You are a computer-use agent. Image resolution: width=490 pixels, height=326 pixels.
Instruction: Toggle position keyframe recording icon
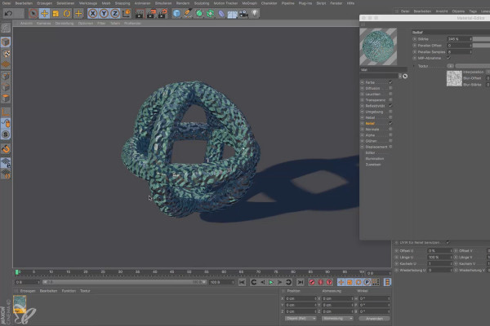pos(341,282)
